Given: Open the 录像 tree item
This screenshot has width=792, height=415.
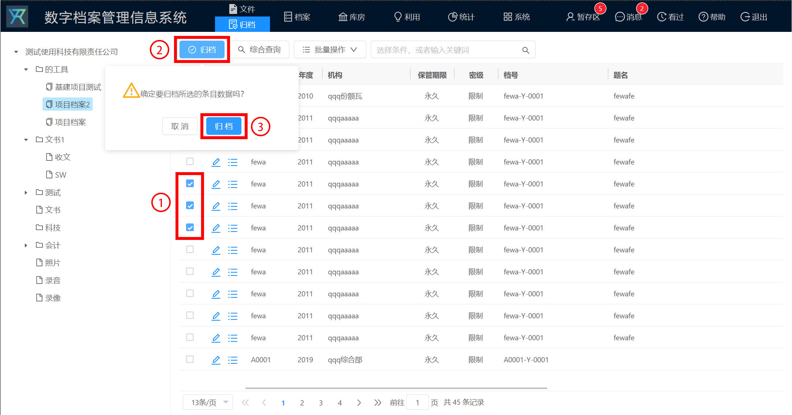Looking at the screenshot, I should (48, 298).
